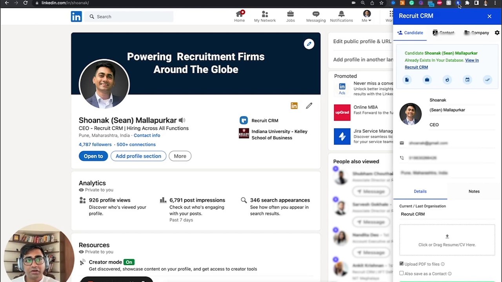Click Current / Last Organisation field
This screenshot has height=282, width=502.
point(447,214)
